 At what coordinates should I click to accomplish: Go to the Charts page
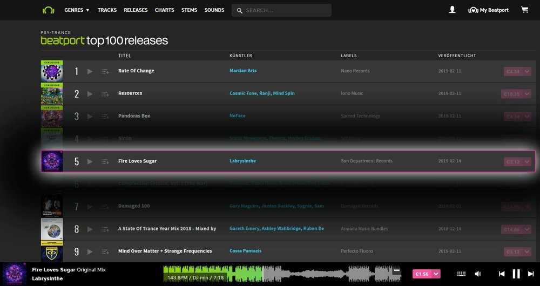click(164, 10)
